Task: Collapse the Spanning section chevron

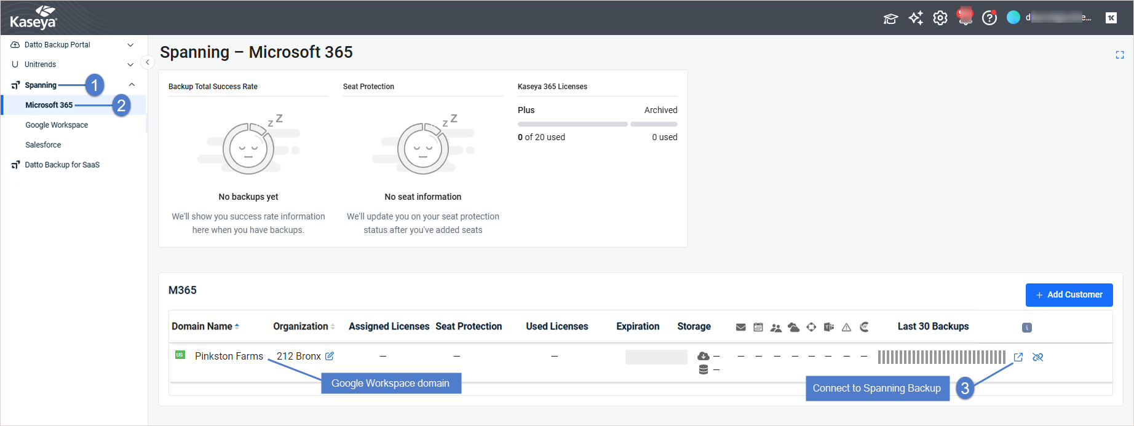Action: tap(132, 85)
